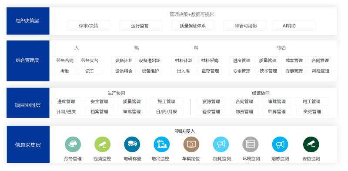Select the 记工 box
Image resolution: width=348 pixels, height=171 pixels.
[x=90, y=71]
